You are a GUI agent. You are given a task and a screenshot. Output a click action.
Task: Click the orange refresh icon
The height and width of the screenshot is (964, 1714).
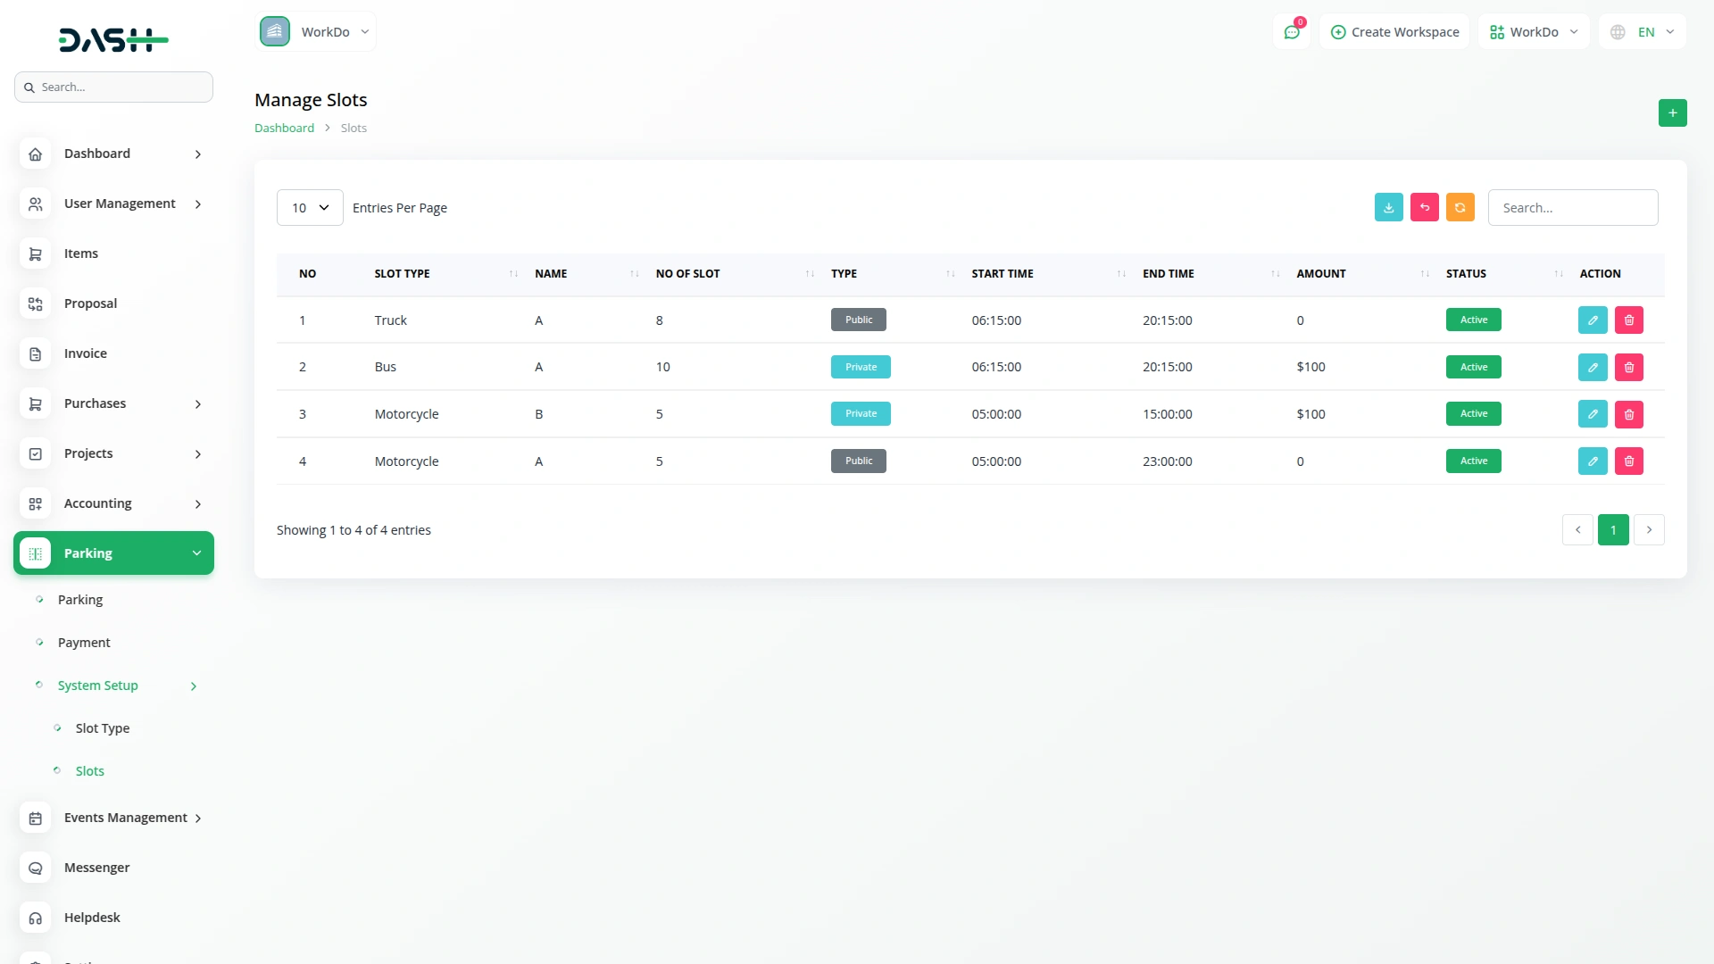pyautogui.click(x=1460, y=207)
